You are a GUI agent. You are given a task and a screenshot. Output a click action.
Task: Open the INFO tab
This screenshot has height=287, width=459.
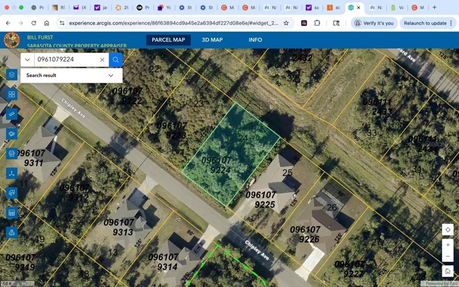[x=255, y=40]
